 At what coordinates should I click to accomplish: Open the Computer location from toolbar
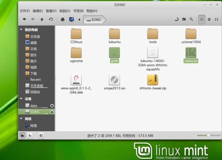[x=71, y=20]
